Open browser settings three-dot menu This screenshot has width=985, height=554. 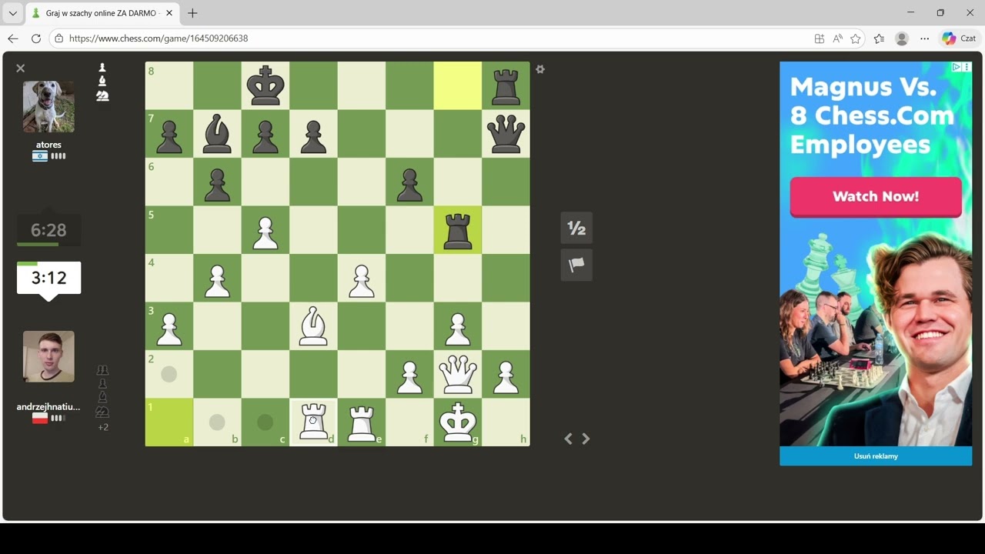coord(925,38)
